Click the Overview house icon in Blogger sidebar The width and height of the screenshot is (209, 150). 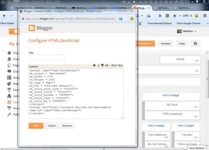pyautogui.click(x=9, y=53)
